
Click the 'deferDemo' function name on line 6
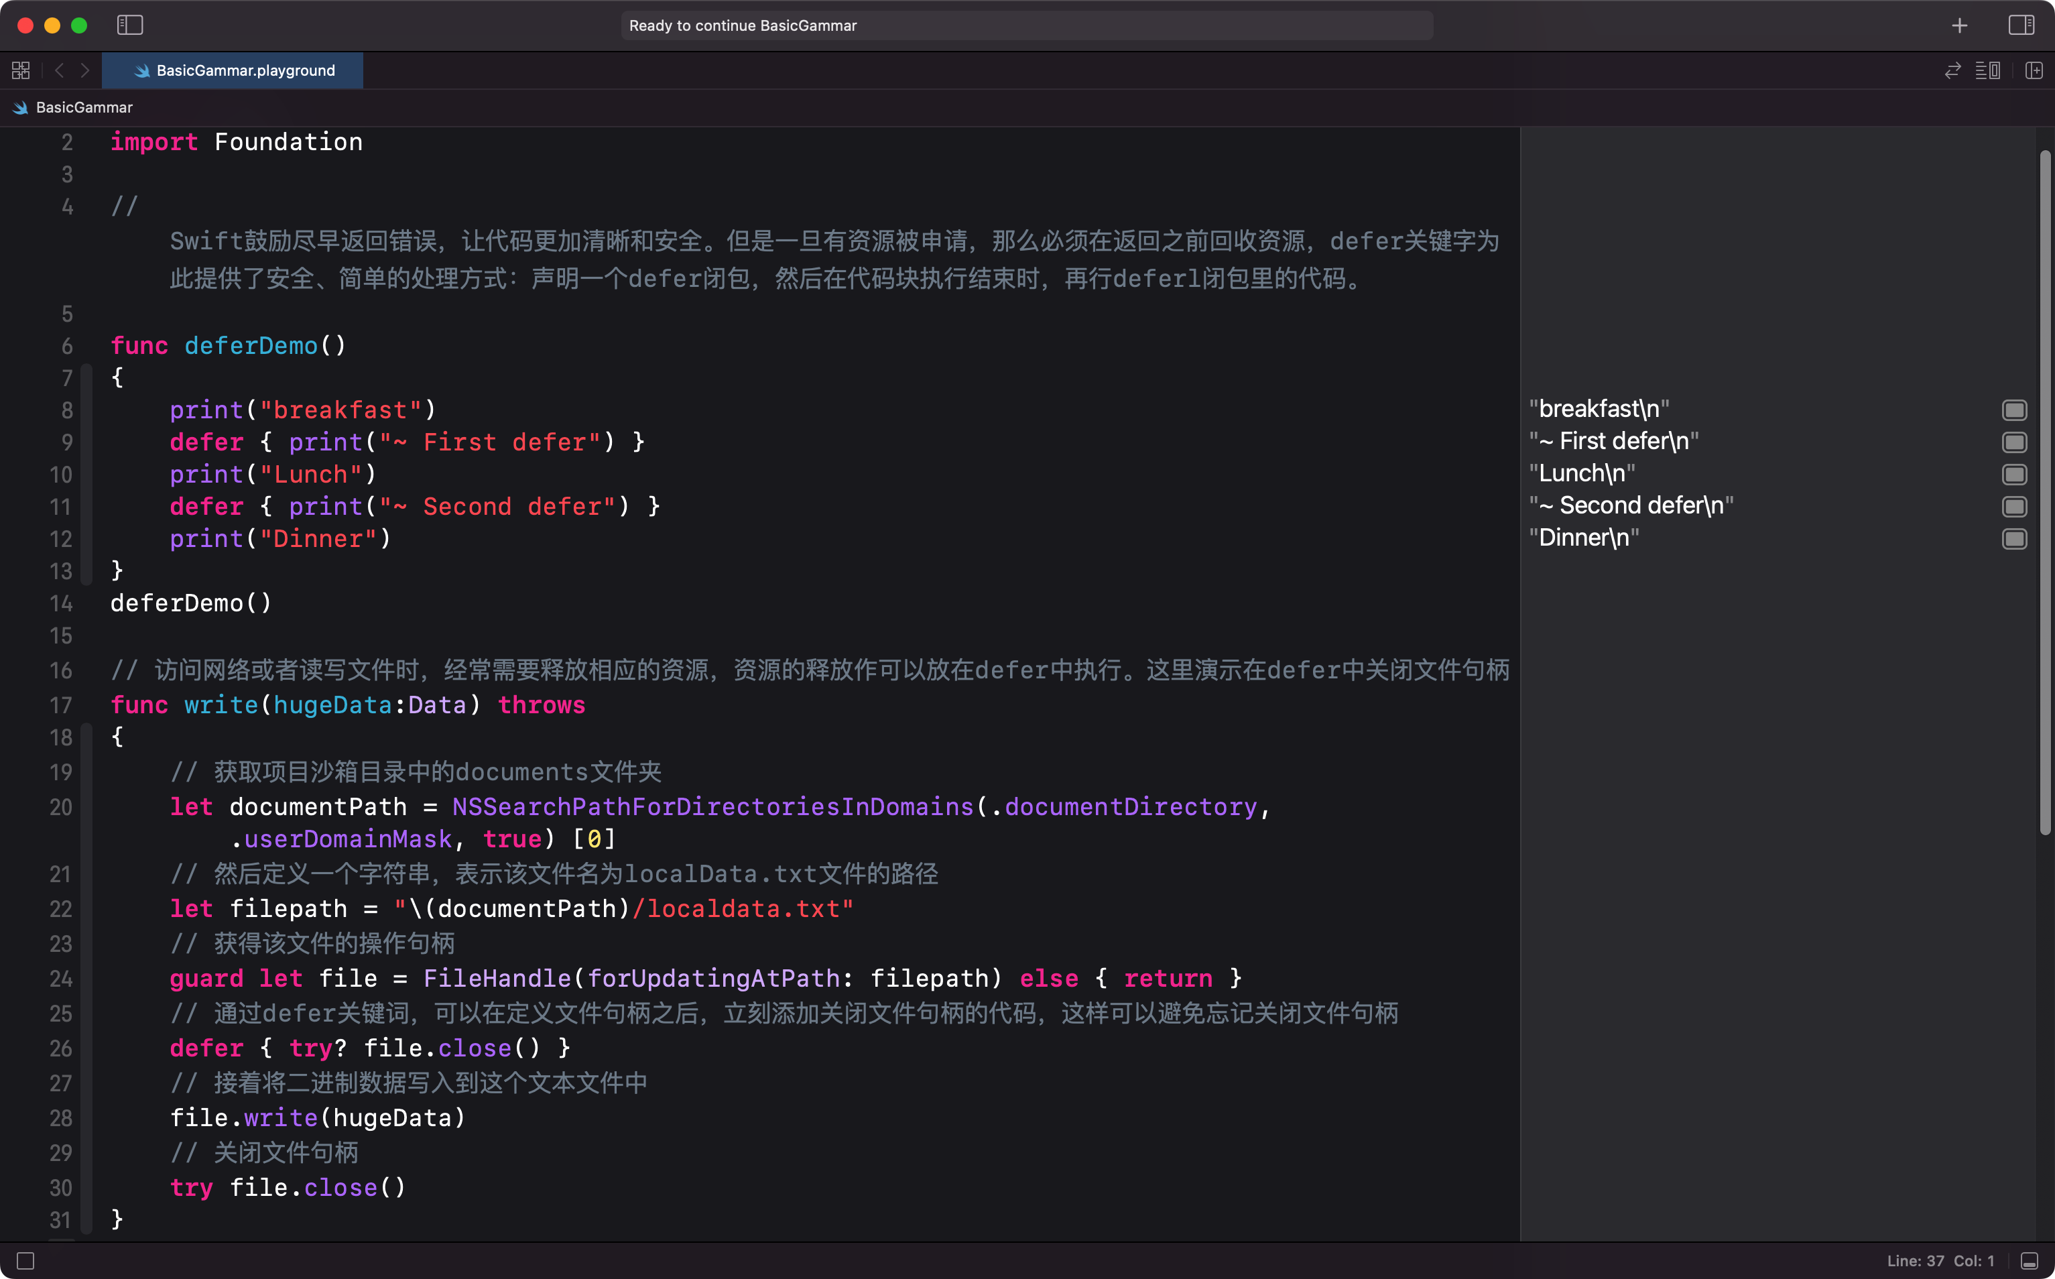(x=251, y=346)
